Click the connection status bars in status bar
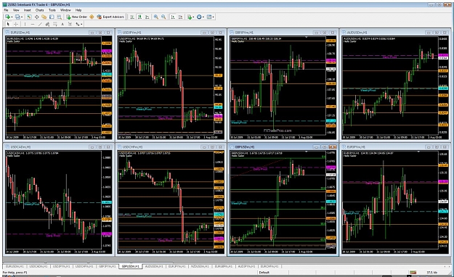 pyautogui.click(x=413, y=273)
